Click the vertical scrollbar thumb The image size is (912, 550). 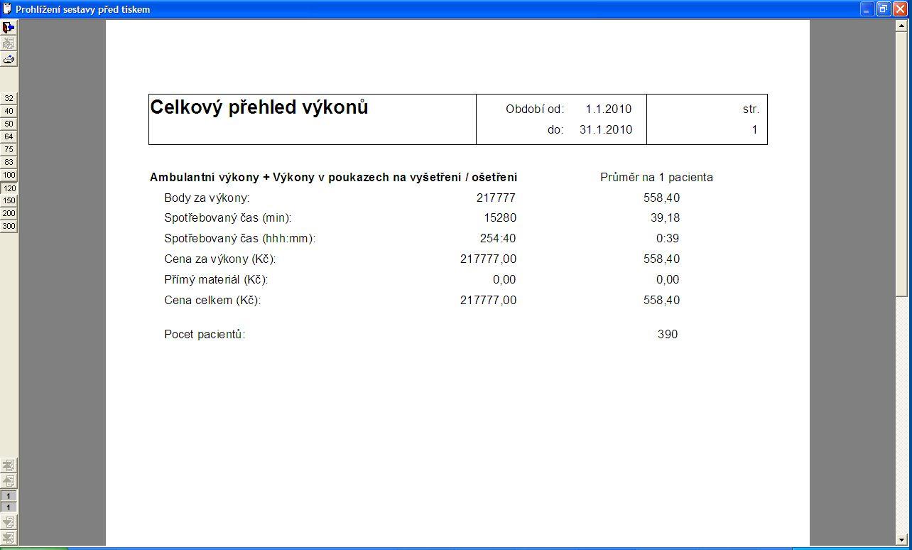point(902,163)
